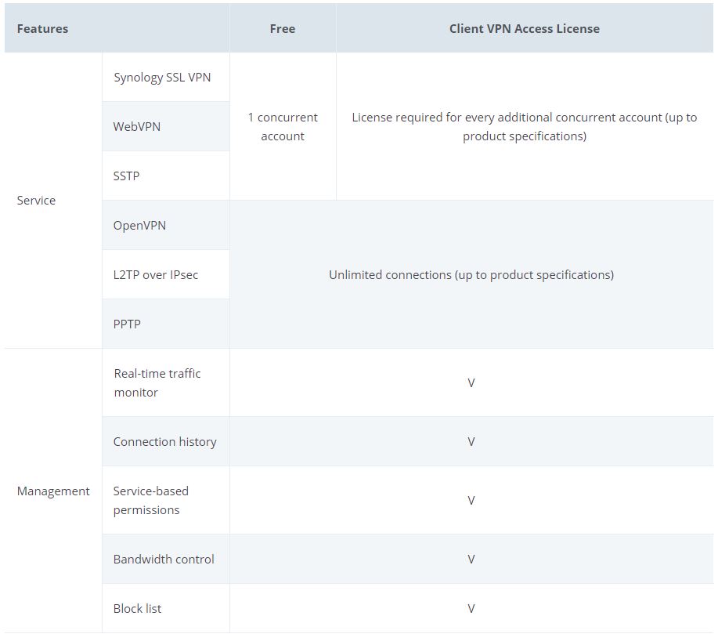Click the OpenVPN row label
Screen dimensions: 718x634
140,226
